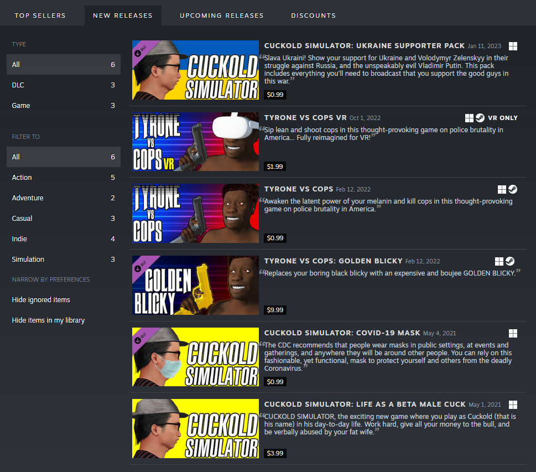The width and height of the screenshot is (536, 472).
Task: Click the Windows icon for Ukraine Supporter Pack
Action: coord(513,46)
